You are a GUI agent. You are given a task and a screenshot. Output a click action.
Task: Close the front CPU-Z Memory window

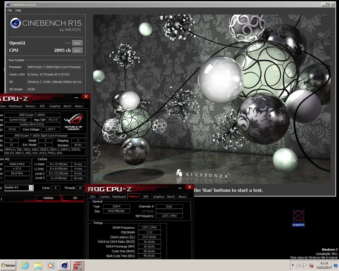tap(190, 187)
